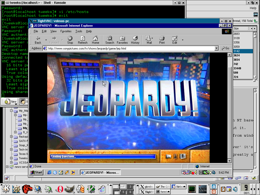This screenshot has height=195, width=260.
Task: Open the Help menu in Netscape window
Action: (253, 8)
